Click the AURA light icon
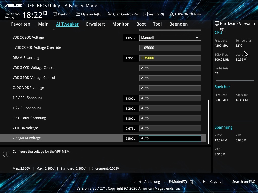Viewport: 258px width, 193px height. 171,14
